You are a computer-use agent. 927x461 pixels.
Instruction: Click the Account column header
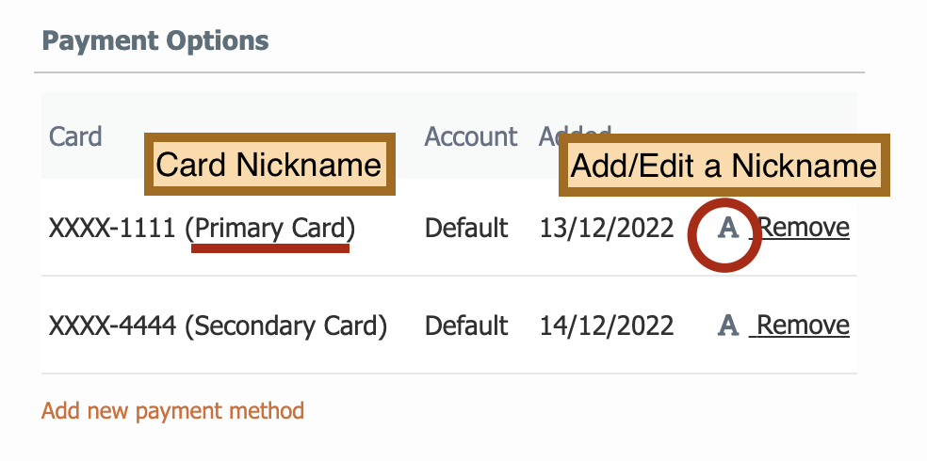[471, 137]
